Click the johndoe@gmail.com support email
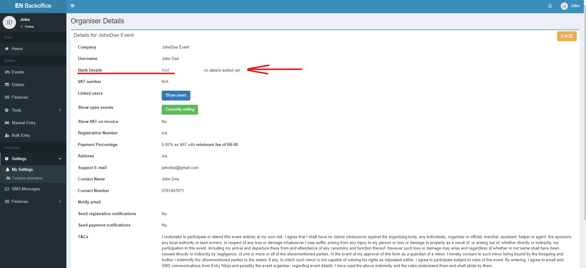586x268 pixels. (180, 168)
